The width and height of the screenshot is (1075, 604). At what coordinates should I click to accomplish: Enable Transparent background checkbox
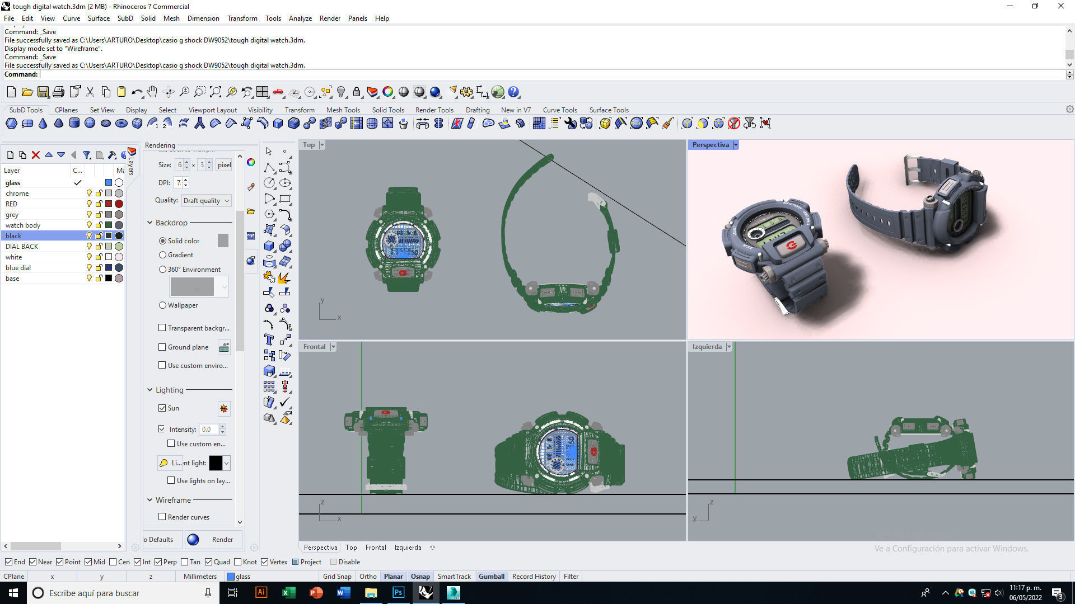coord(162,328)
